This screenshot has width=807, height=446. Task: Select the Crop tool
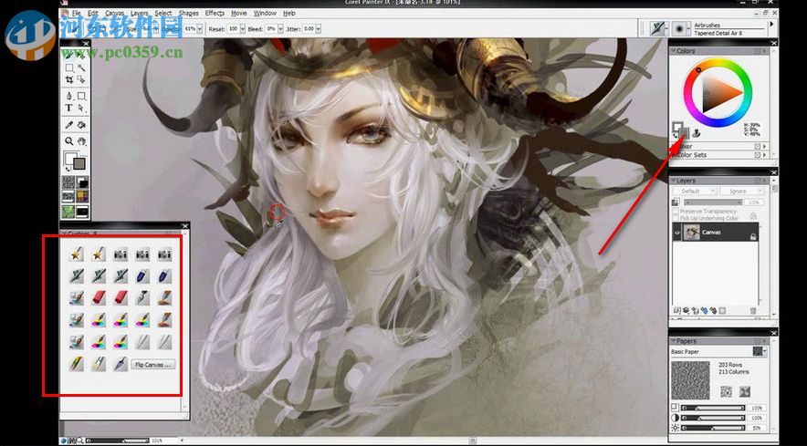pos(69,79)
